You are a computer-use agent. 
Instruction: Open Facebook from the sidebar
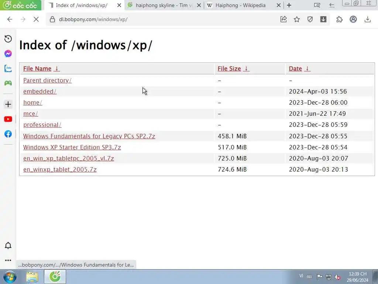8,134
